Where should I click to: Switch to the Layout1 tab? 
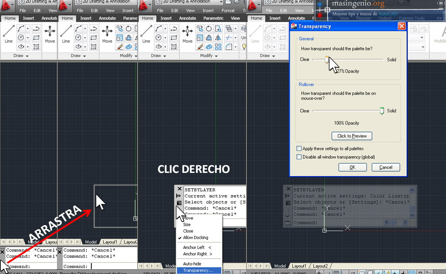[x=299, y=266]
